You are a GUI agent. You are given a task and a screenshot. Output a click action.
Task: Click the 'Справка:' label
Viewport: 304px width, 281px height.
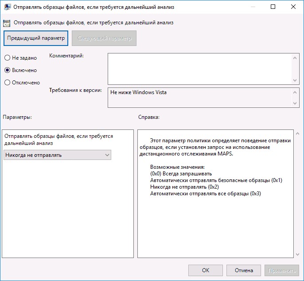149,117
